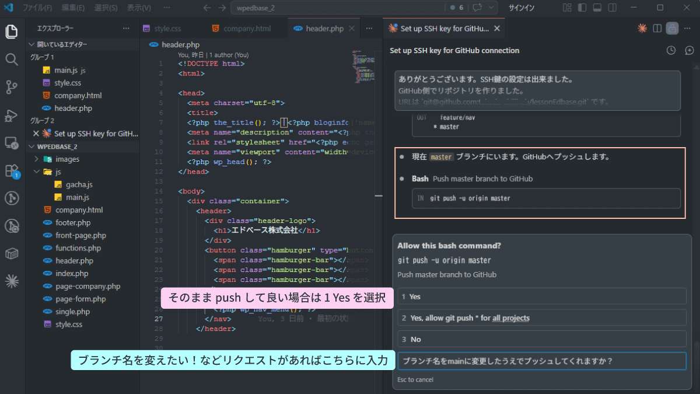Image resolution: width=700 pixels, height=394 pixels.
Task: Close the Set up SSH key tab
Action: (x=496, y=28)
